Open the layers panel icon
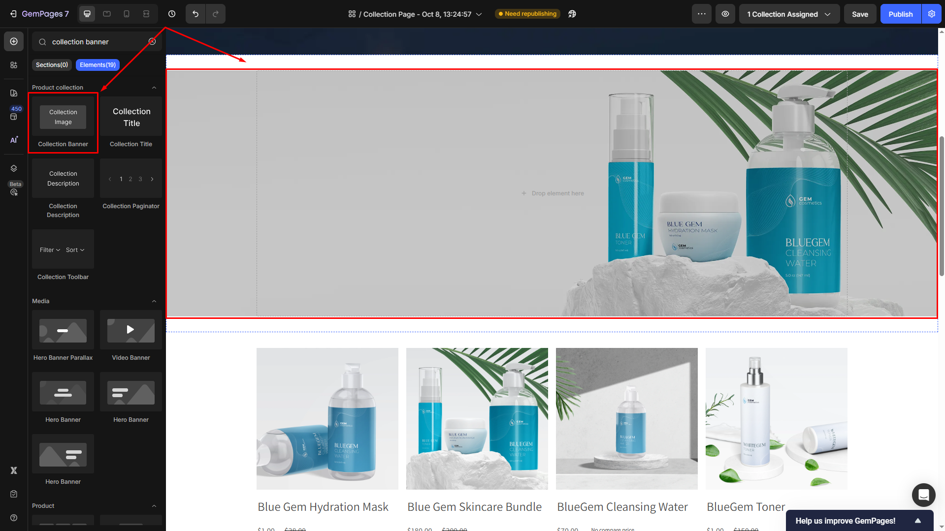The image size is (945, 531). pyautogui.click(x=14, y=168)
